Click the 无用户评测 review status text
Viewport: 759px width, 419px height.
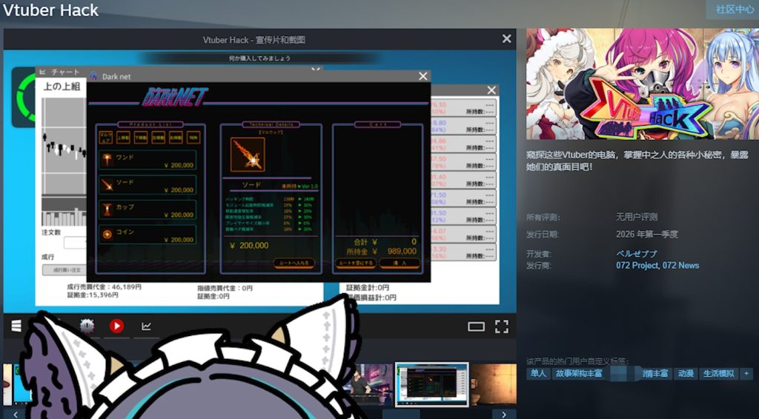pos(637,217)
